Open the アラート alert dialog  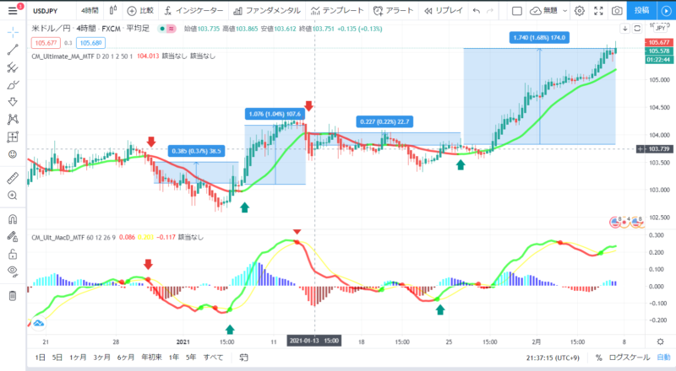click(393, 10)
